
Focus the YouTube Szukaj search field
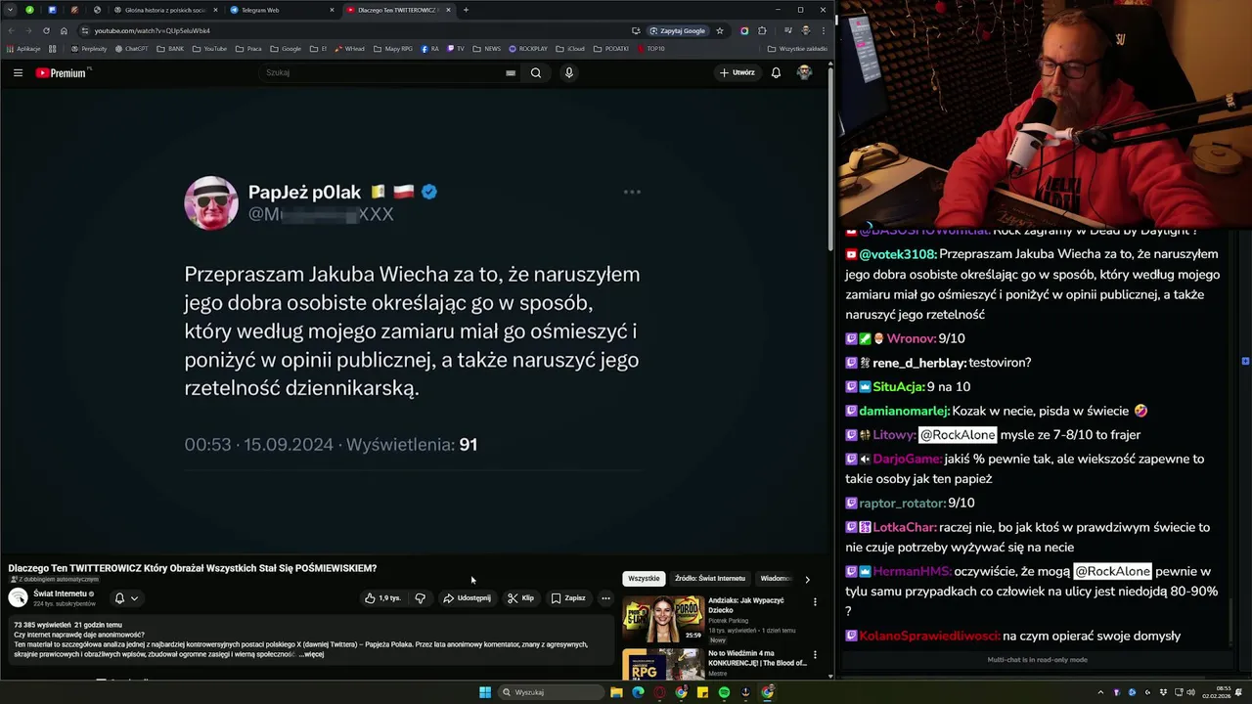click(x=381, y=72)
